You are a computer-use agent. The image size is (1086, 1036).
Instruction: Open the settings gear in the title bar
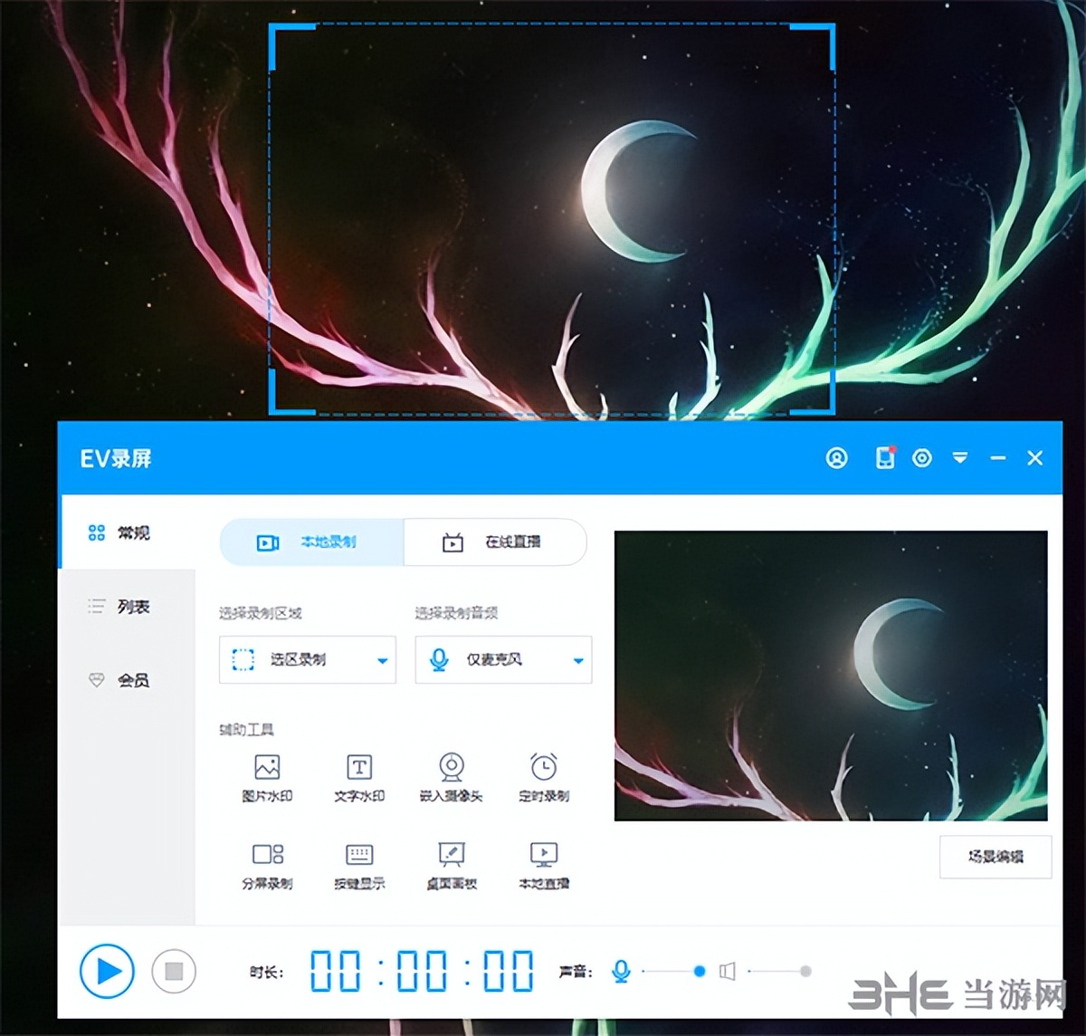pyautogui.click(x=922, y=458)
